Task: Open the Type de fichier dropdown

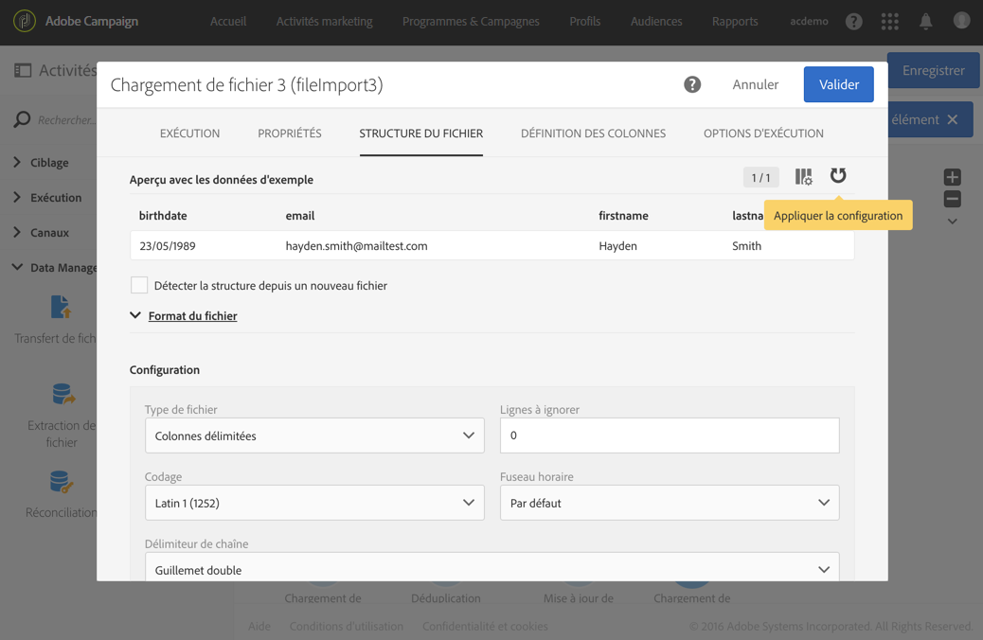Action: (x=314, y=436)
